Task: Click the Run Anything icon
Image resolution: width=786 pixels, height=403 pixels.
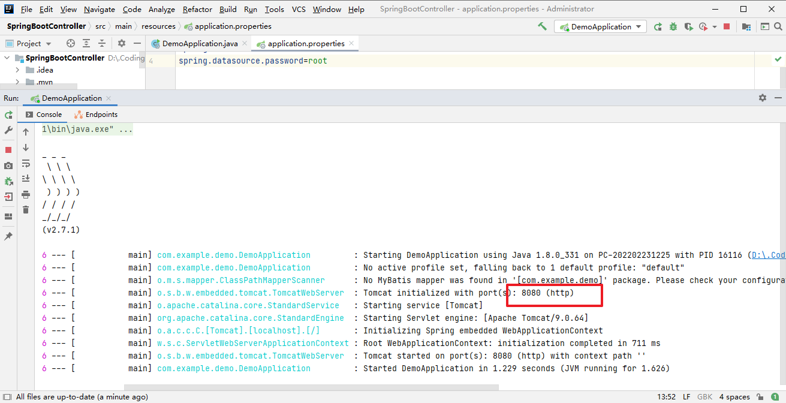Action: click(764, 26)
